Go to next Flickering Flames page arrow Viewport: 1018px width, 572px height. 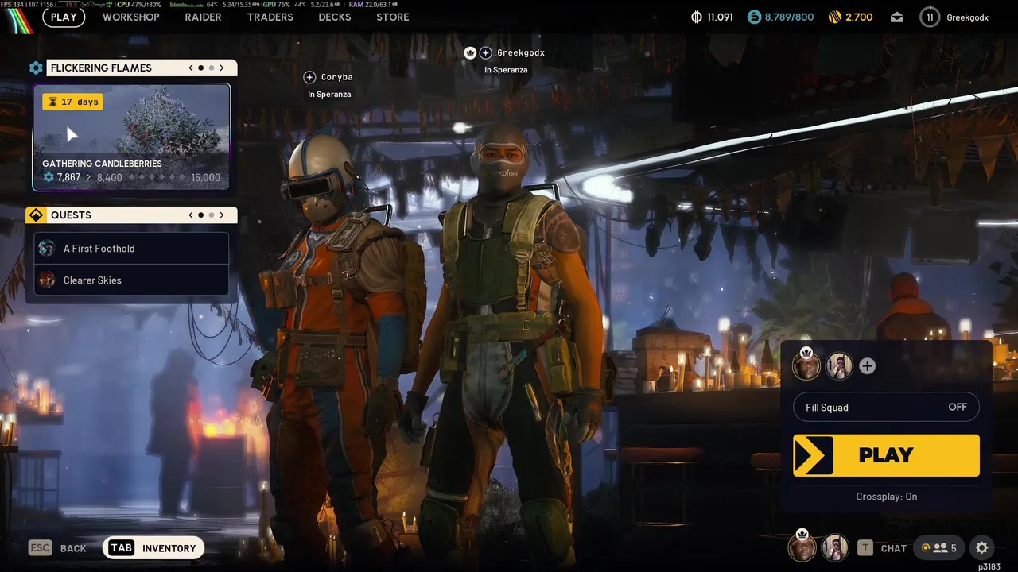coord(222,68)
